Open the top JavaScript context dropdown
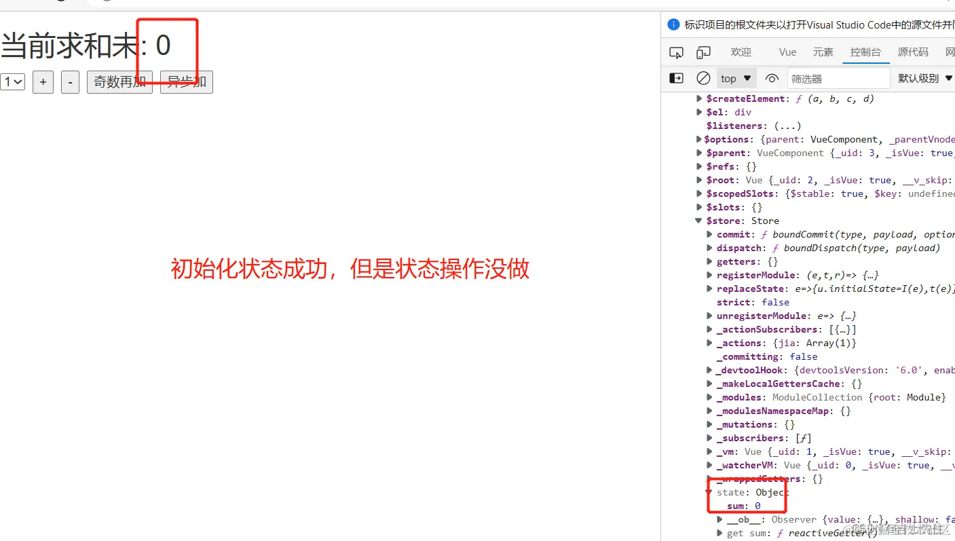The height and width of the screenshot is (541, 955). point(737,78)
